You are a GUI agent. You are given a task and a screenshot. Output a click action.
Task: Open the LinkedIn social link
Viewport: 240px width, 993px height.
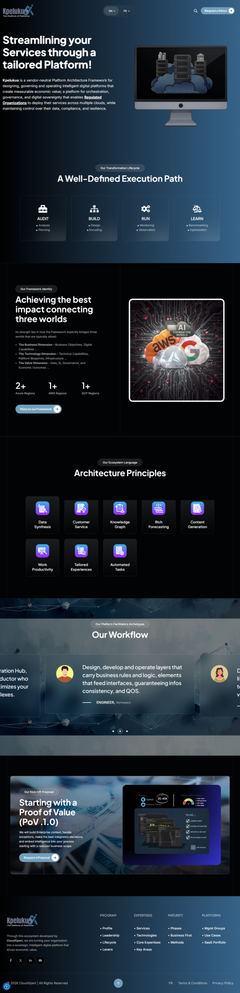pyautogui.click(x=30, y=960)
